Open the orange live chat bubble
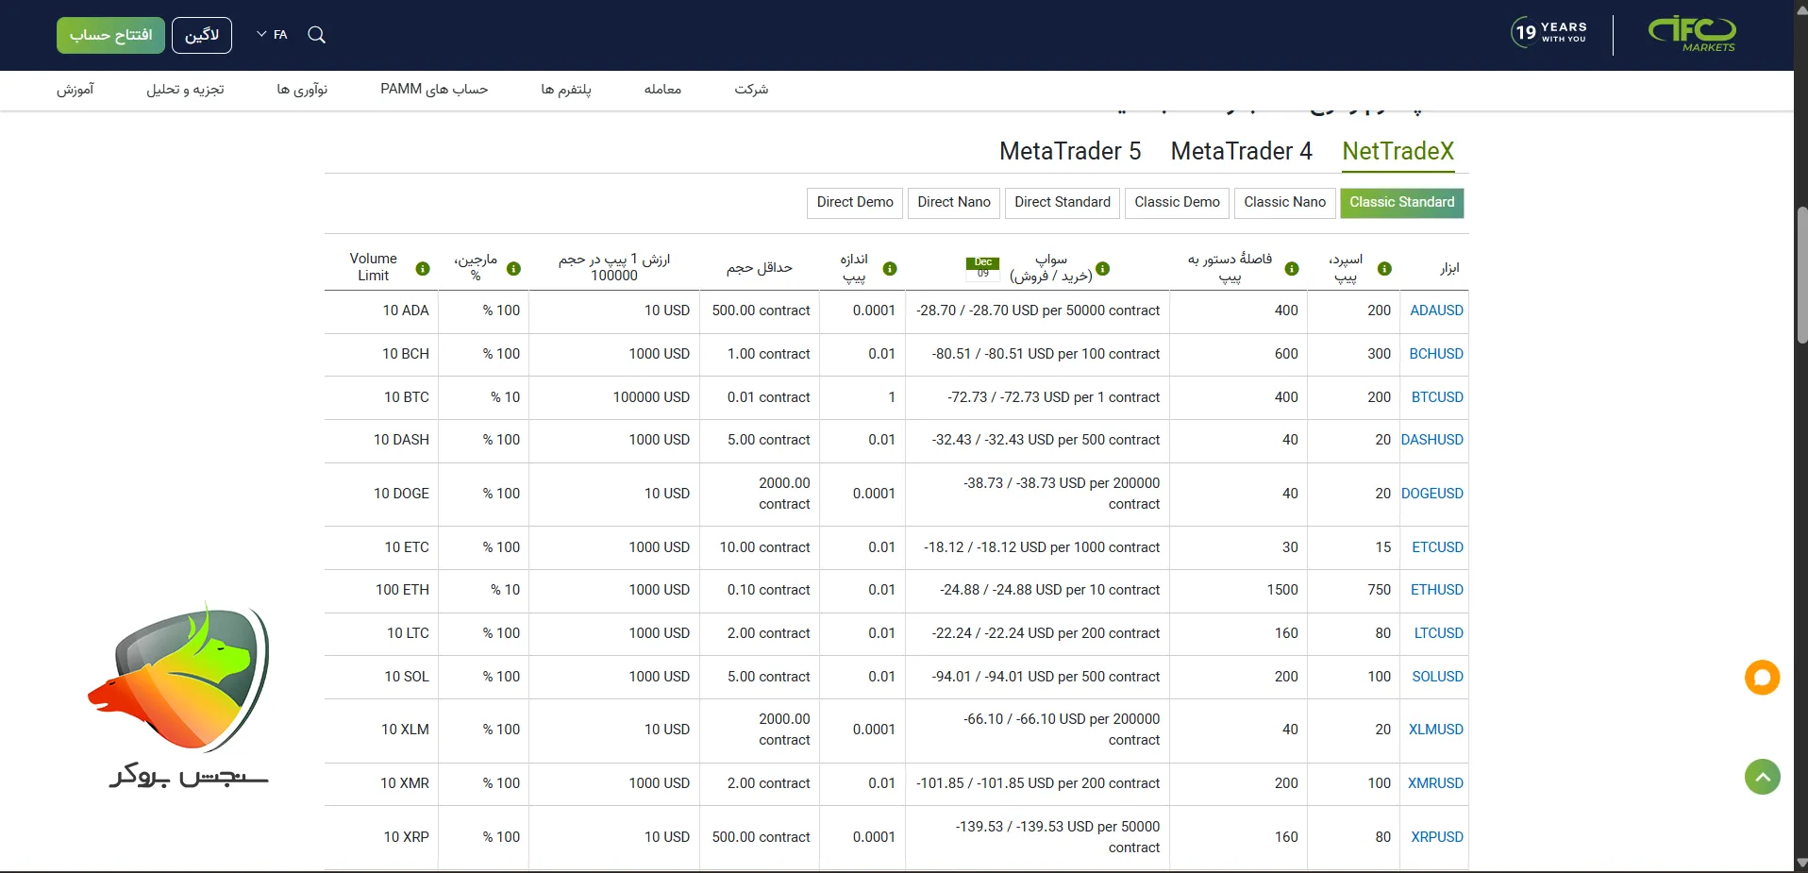This screenshot has width=1808, height=873. click(x=1761, y=678)
